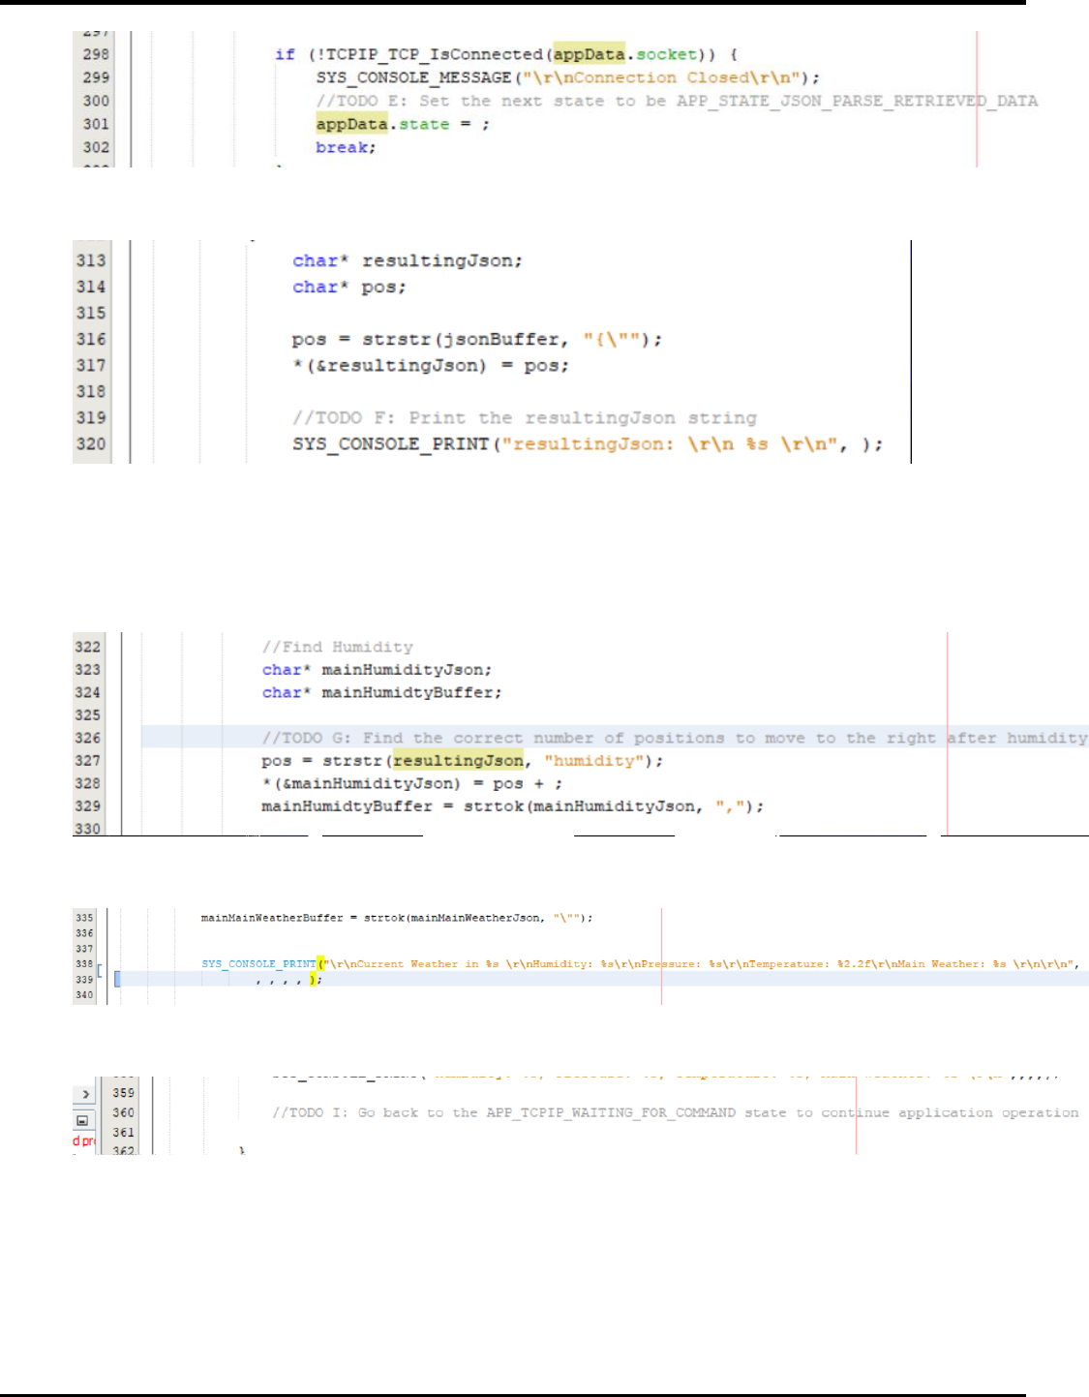The height and width of the screenshot is (1397, 1089).
Task: Click the mainHumidtyBuffer declaration
Action: 381,692
